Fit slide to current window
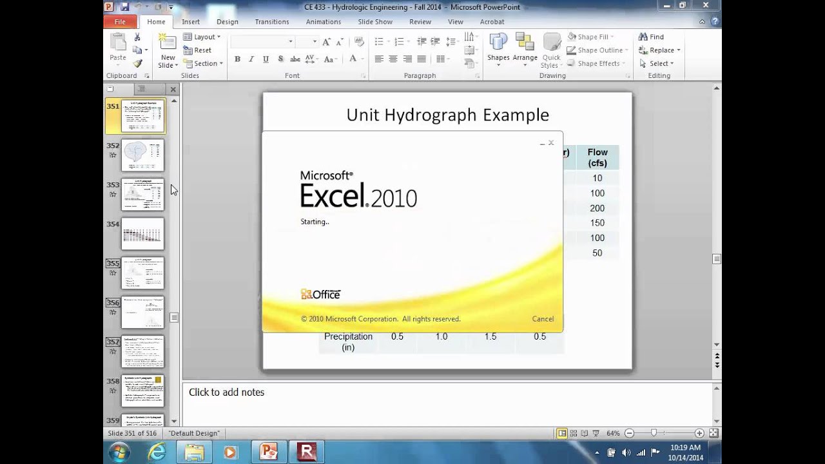This screenshot has height=464, width=825. click(x=713, y=433)
